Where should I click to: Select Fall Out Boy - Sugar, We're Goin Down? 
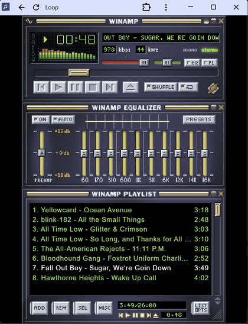[120, 268]
